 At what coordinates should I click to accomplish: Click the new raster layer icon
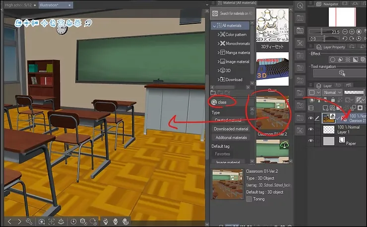coord(325,108)
